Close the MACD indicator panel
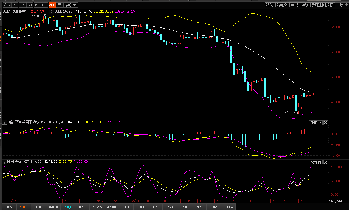 coord(325,122)
